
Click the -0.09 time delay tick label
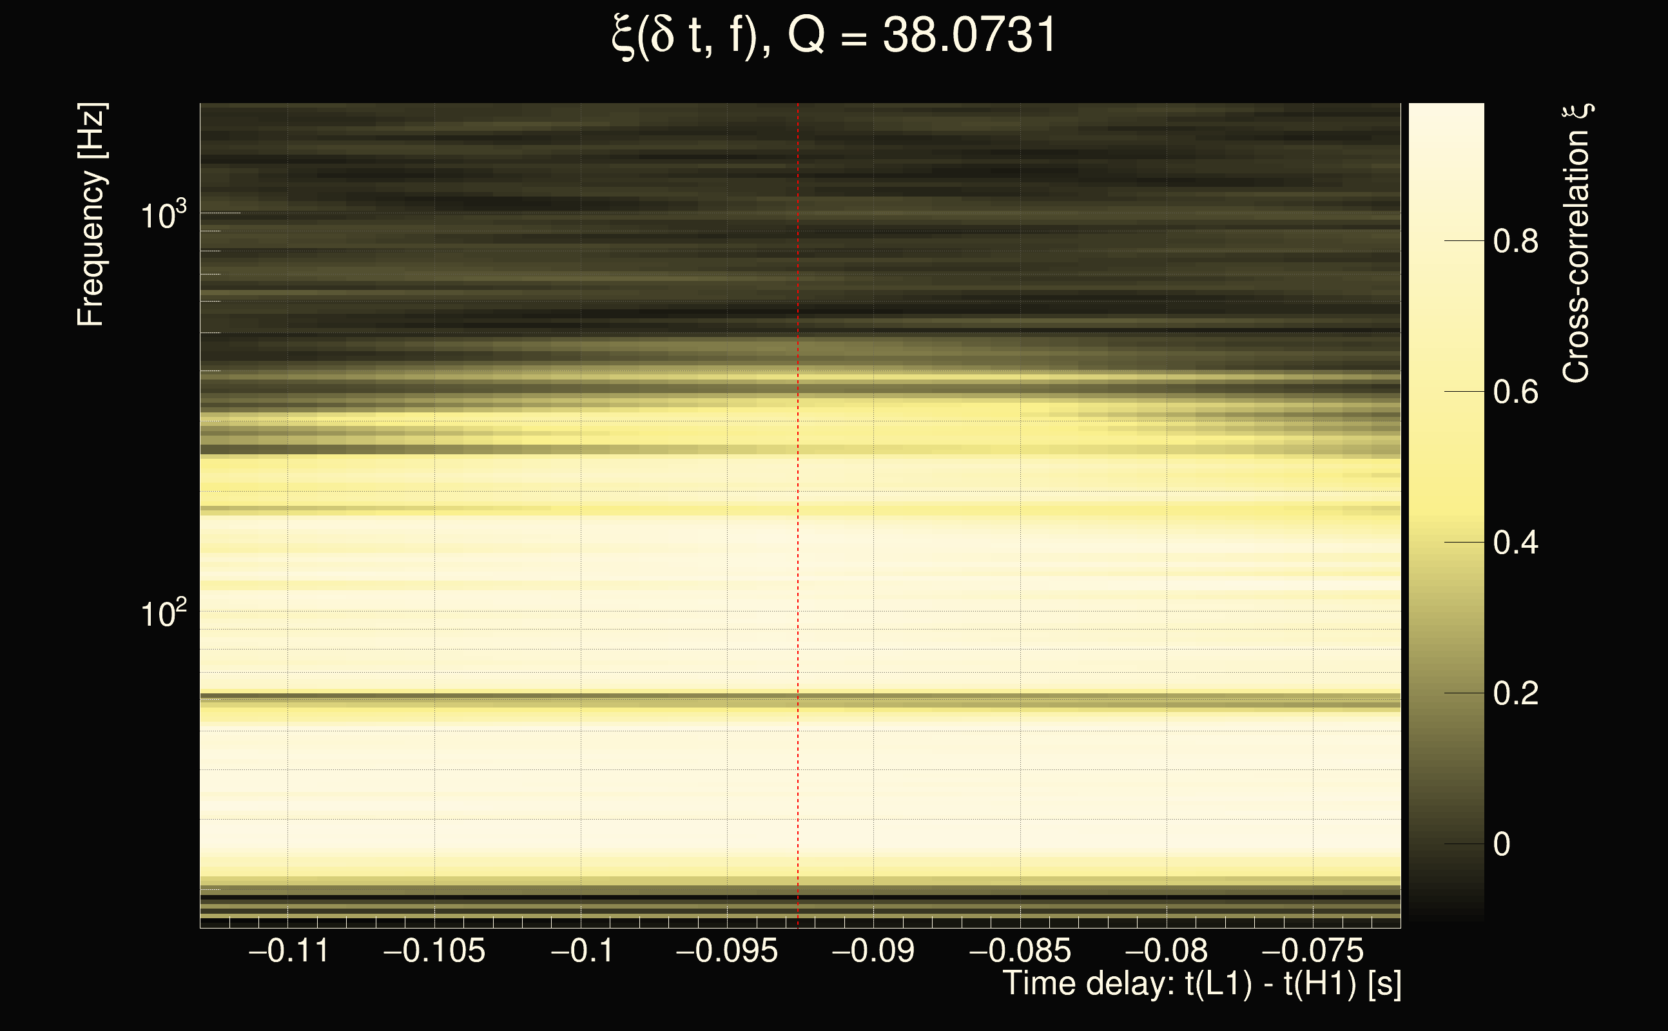pyautogui.click(x=873, y=951)
